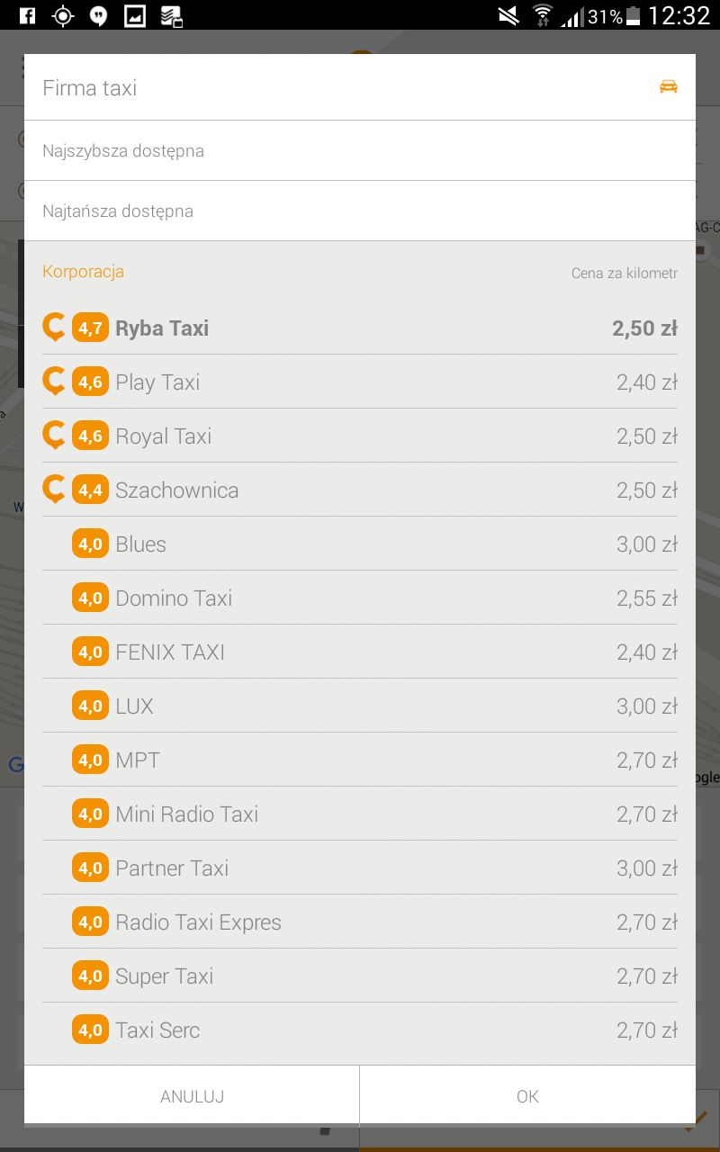
Task: Open the Facebook notification in status bar
Action: pos(27,15)
